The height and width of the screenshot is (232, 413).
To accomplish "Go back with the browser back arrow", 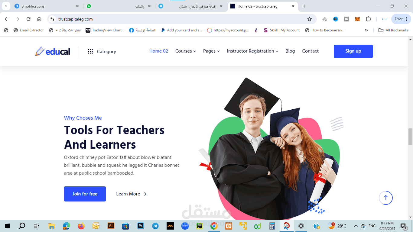I will tap(7, 19).
